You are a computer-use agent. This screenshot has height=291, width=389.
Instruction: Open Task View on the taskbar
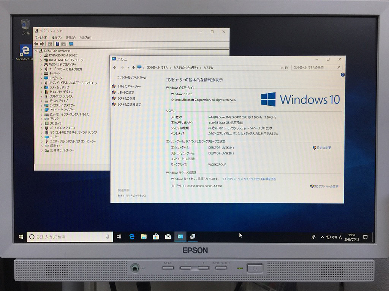click(x=119, y=236)
